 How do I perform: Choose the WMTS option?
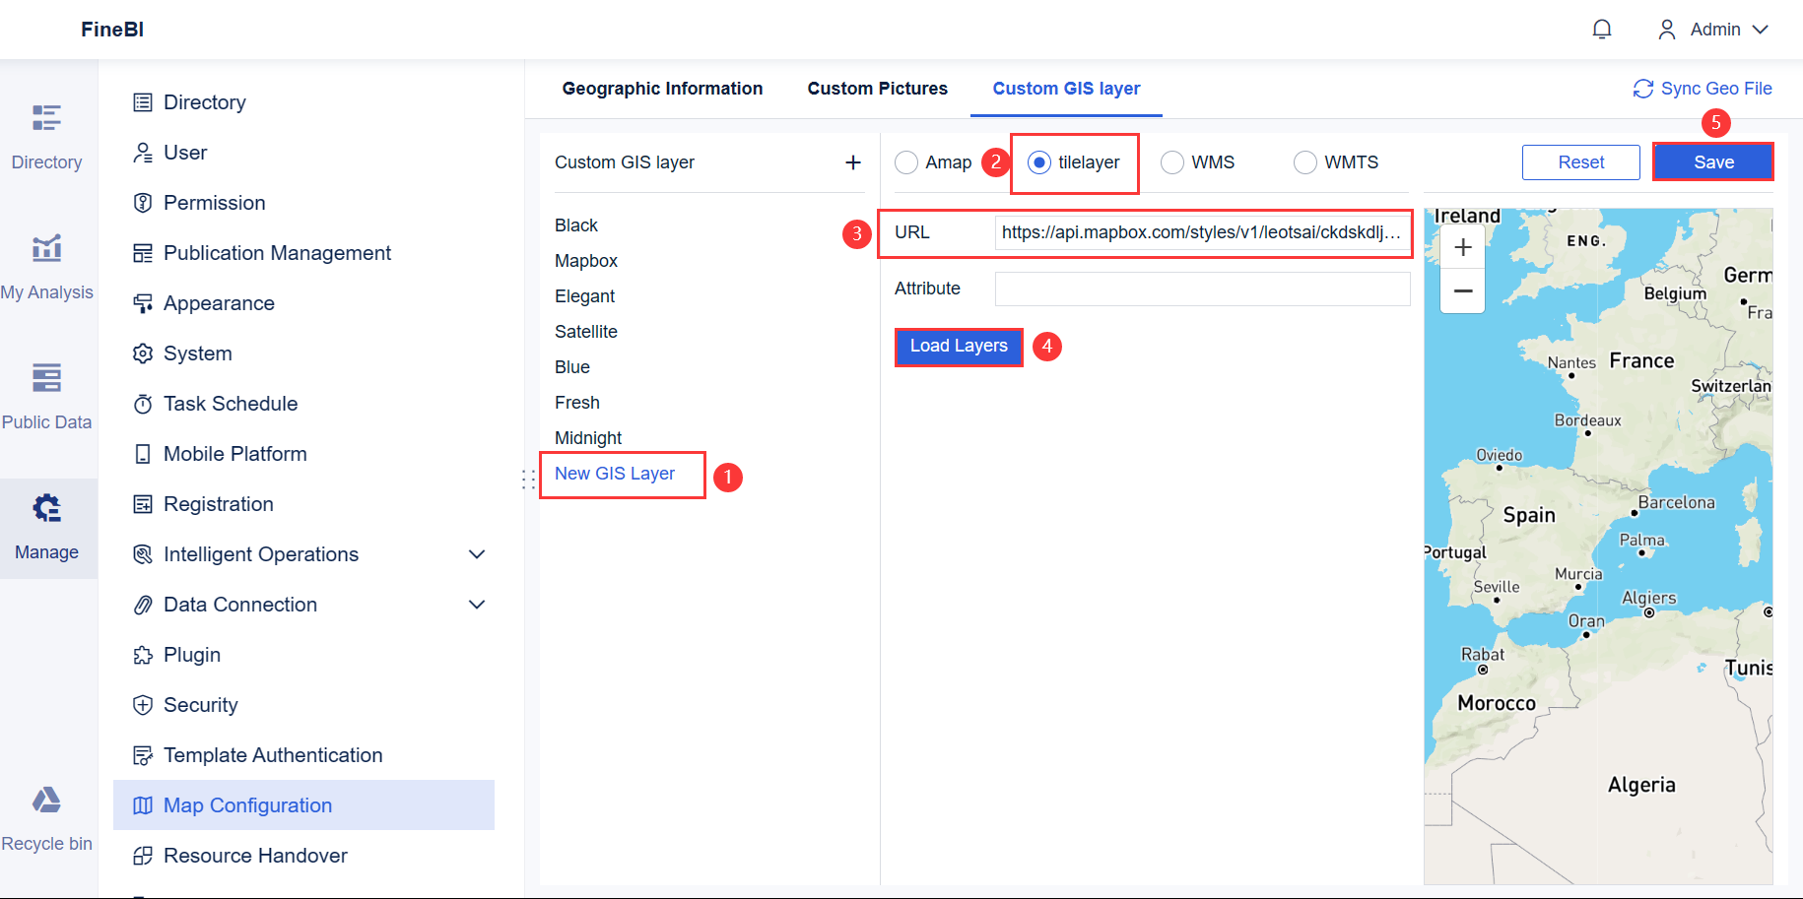pos(1305,161)
